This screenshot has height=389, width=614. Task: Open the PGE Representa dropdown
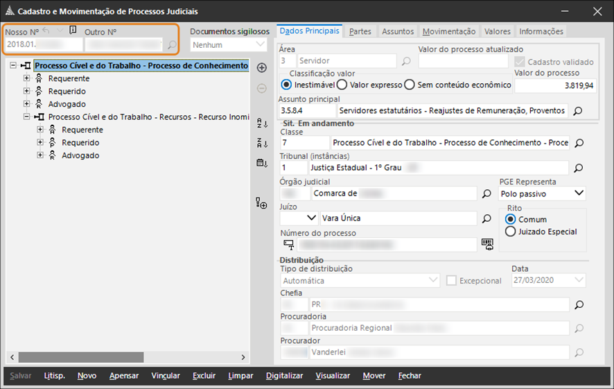tap(579, 193)
